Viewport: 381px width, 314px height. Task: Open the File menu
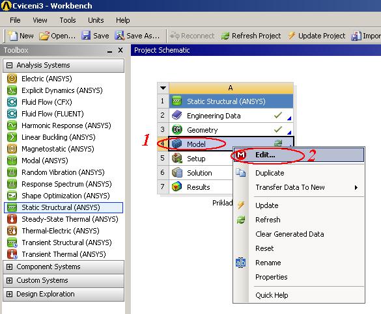pos(15,20)
